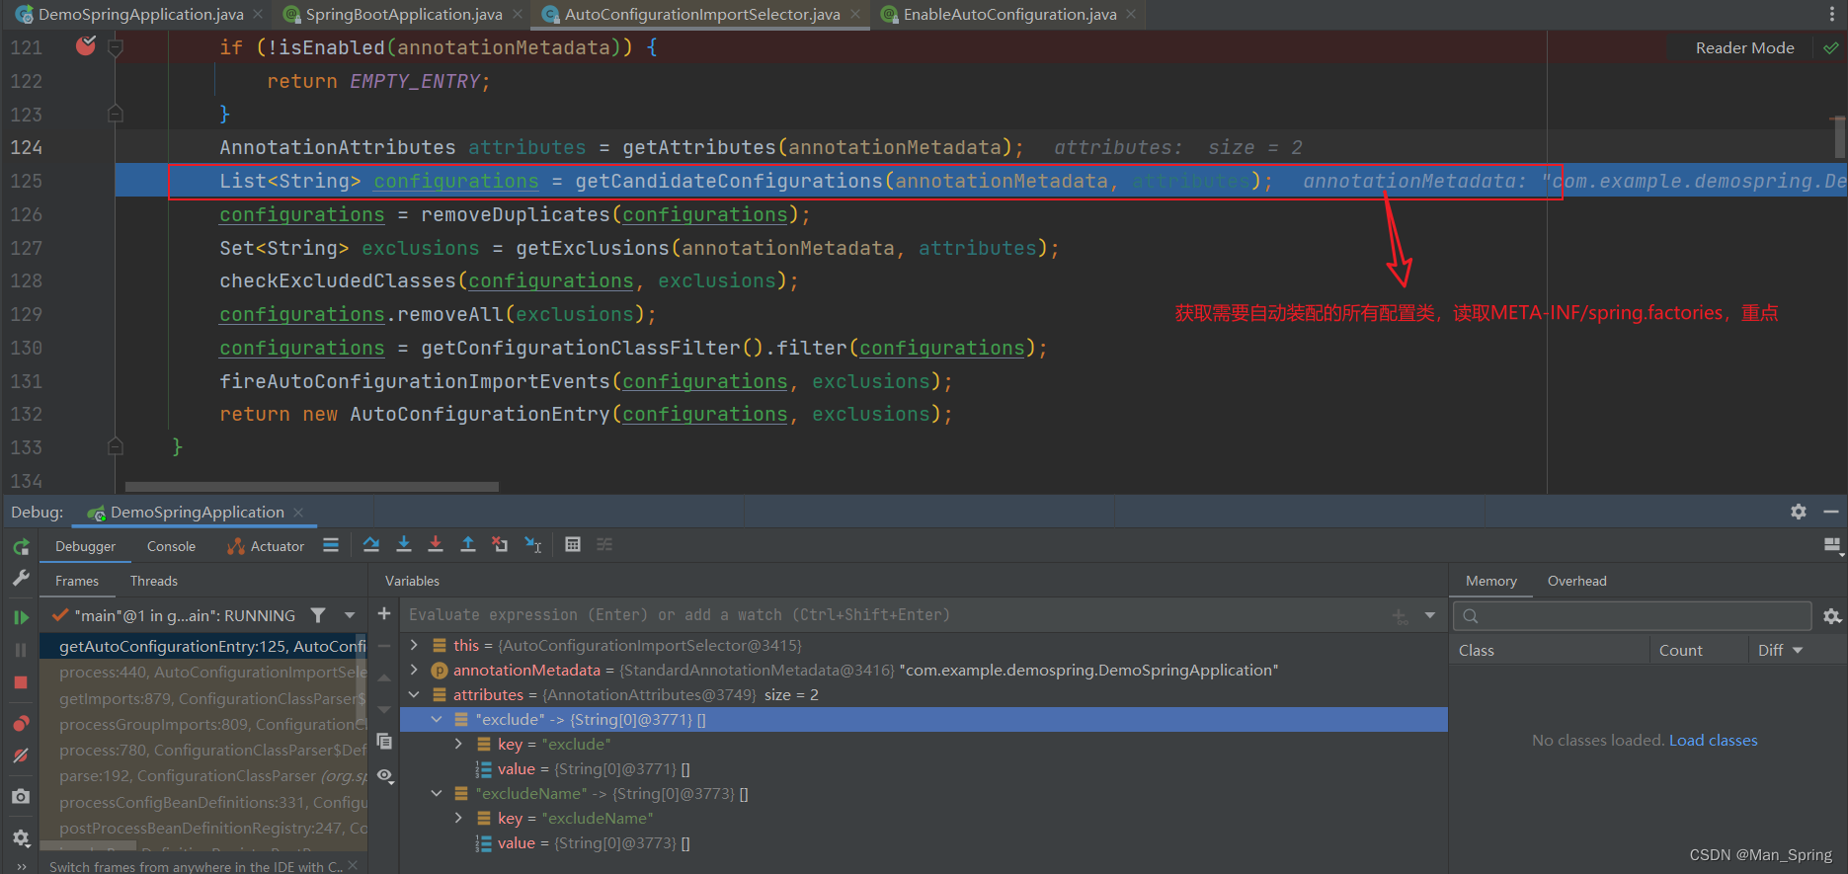The image size is (1848, 874).
Task: Take thread dump camera icon
Action: click(21, 796)
